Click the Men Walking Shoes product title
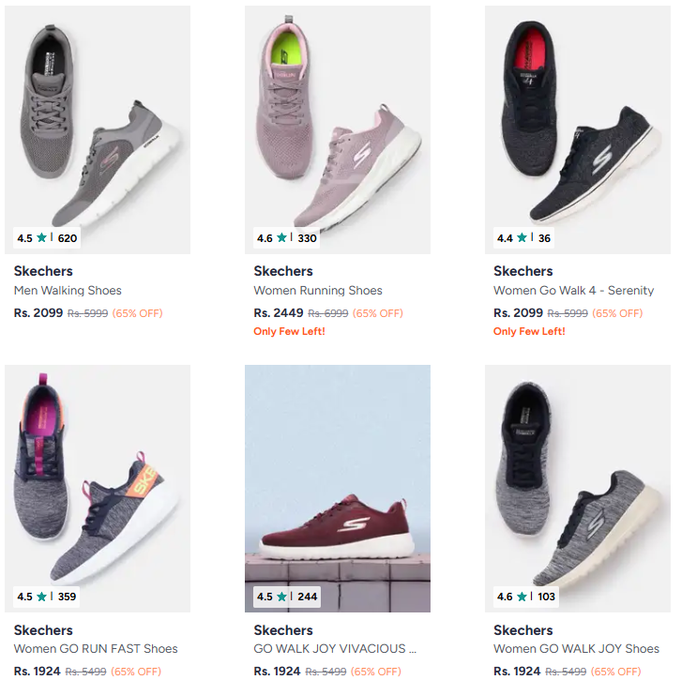The width and height of the screenshot is (681, 695). pos(68,291)
